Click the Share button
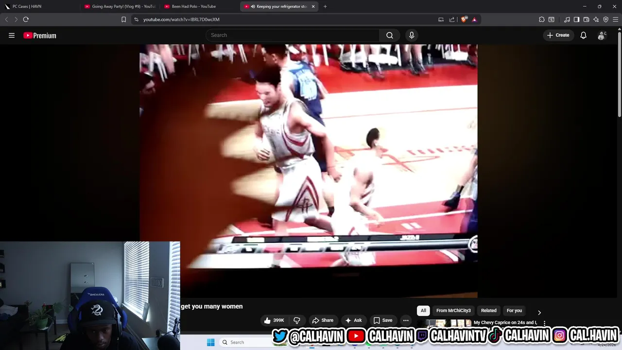This screenshot has height=350, width=622. tap(323, 320)
